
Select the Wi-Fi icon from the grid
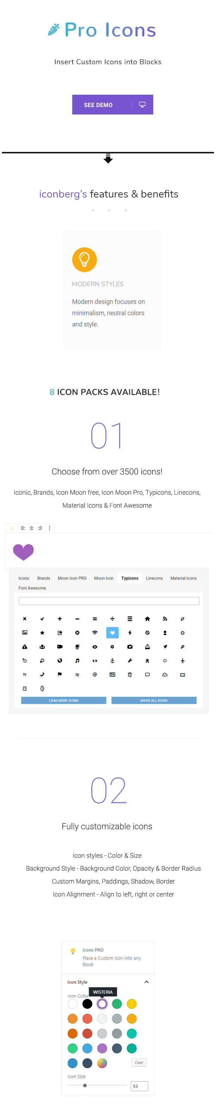[95, 632]
